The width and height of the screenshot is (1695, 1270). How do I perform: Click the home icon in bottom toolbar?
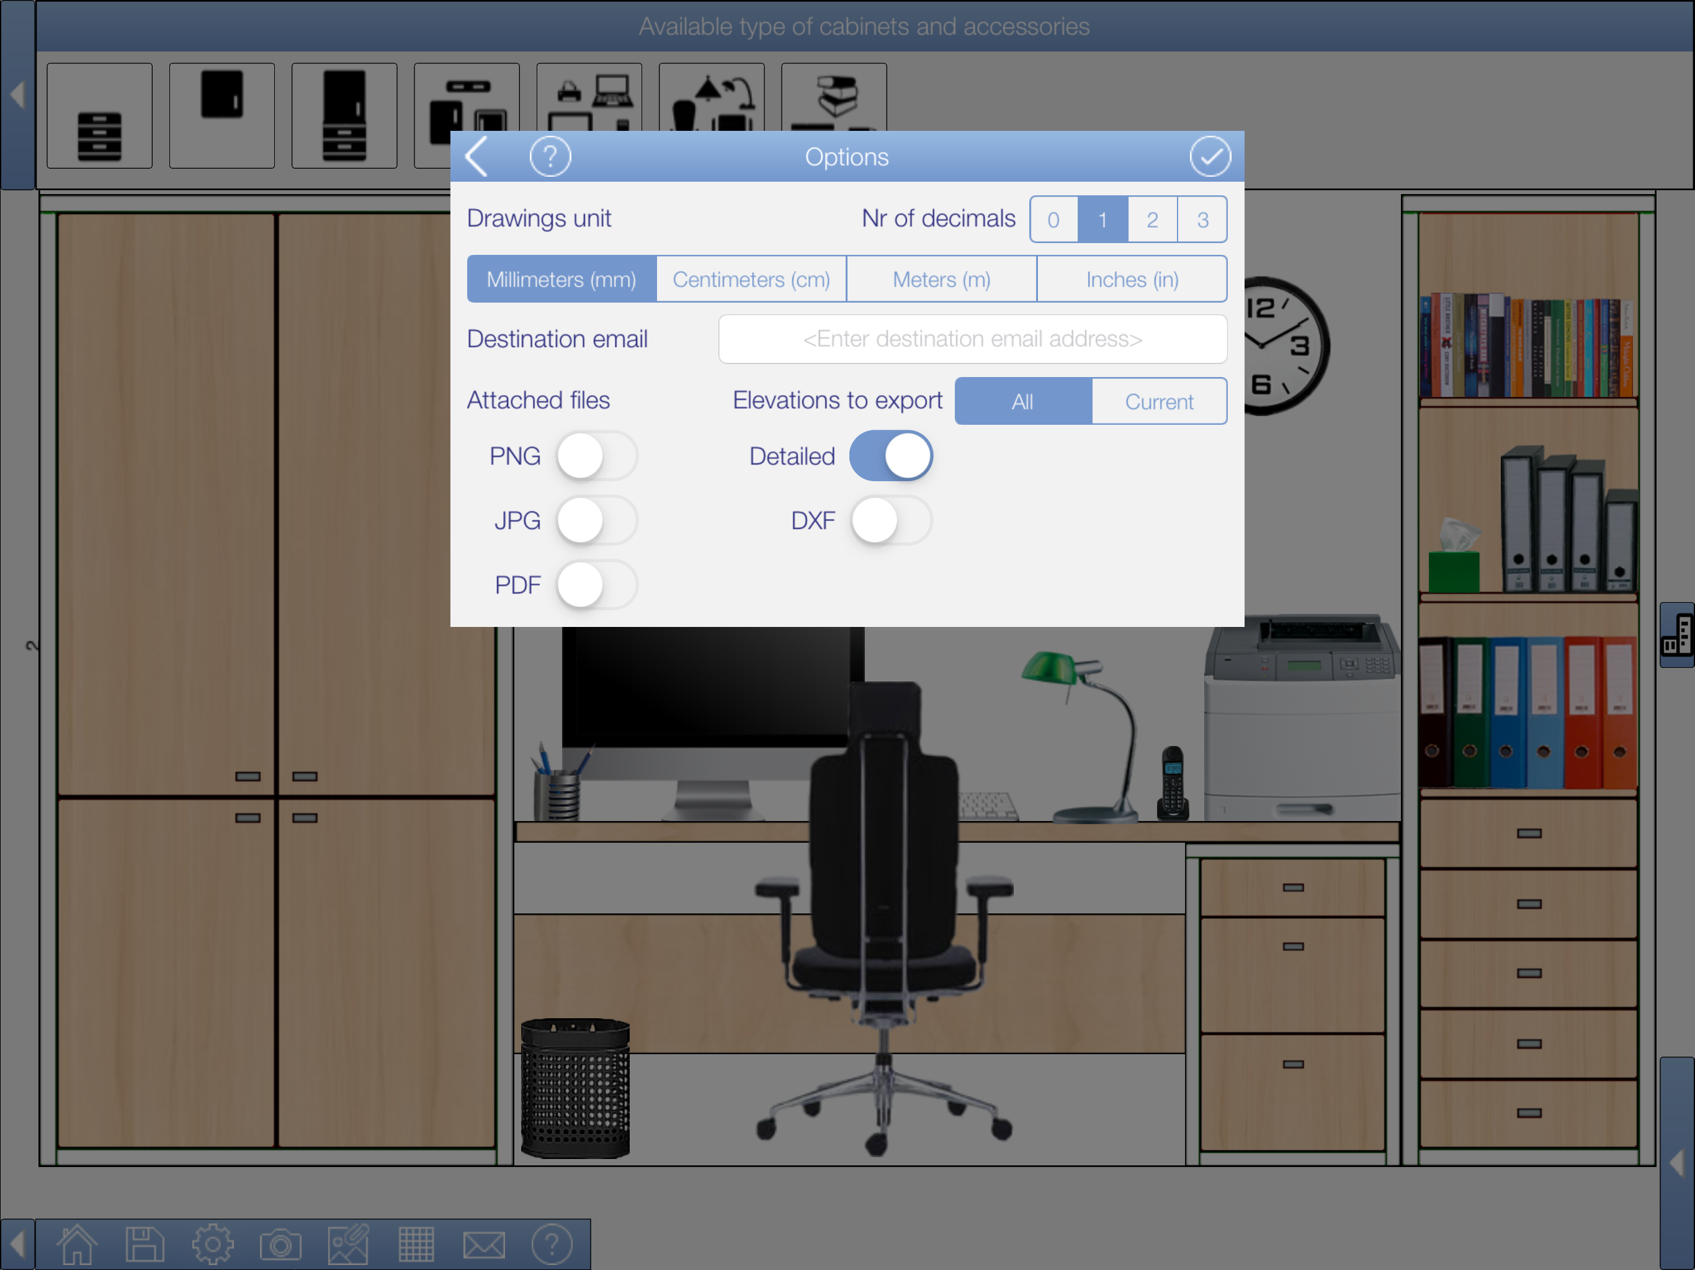[x=78, y=1244]
